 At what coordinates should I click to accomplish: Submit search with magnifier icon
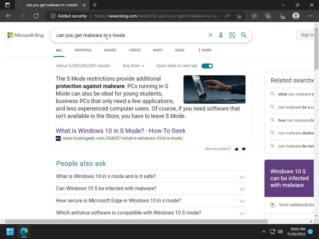pyautogui.click(x=244, y=35)
